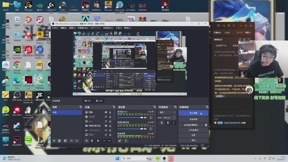The width and height of the screenshot is (288, 162).
Task: Open the 视图(V) menu in OBS
Action: click(x=72, y=28)
